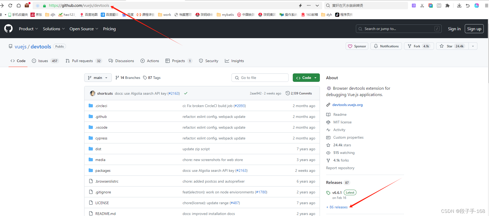Star the devtools repository
This screenshot has width=489, height=216.
pos(452,46)
